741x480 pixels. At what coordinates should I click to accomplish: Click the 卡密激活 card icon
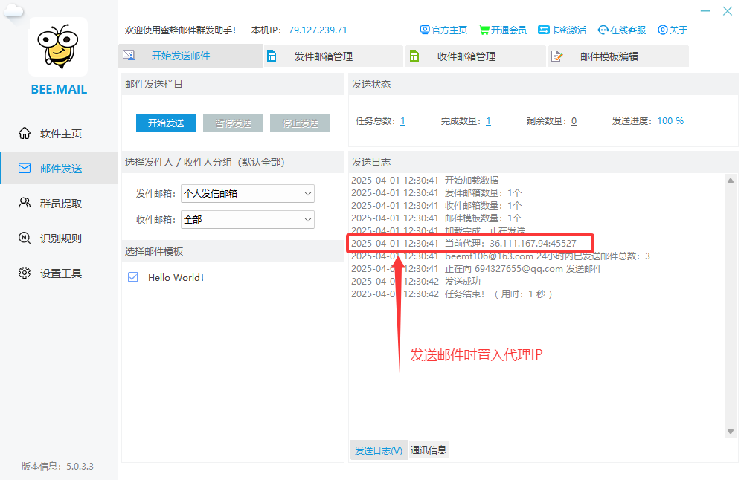click(543, 30)
